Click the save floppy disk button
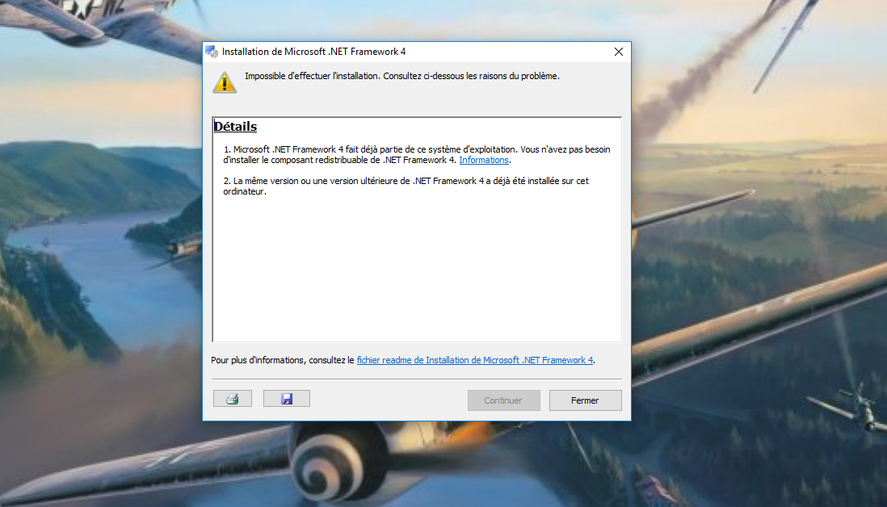The width and height of the screenshot is (887, 507). coord(287,399)
